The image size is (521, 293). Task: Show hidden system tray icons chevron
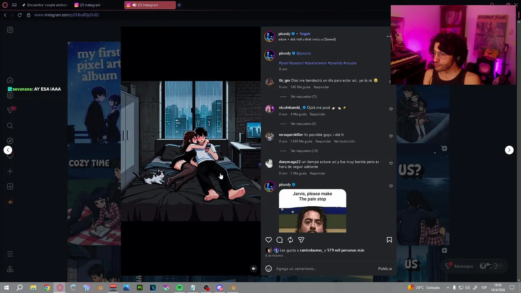[x=448, y=288]
